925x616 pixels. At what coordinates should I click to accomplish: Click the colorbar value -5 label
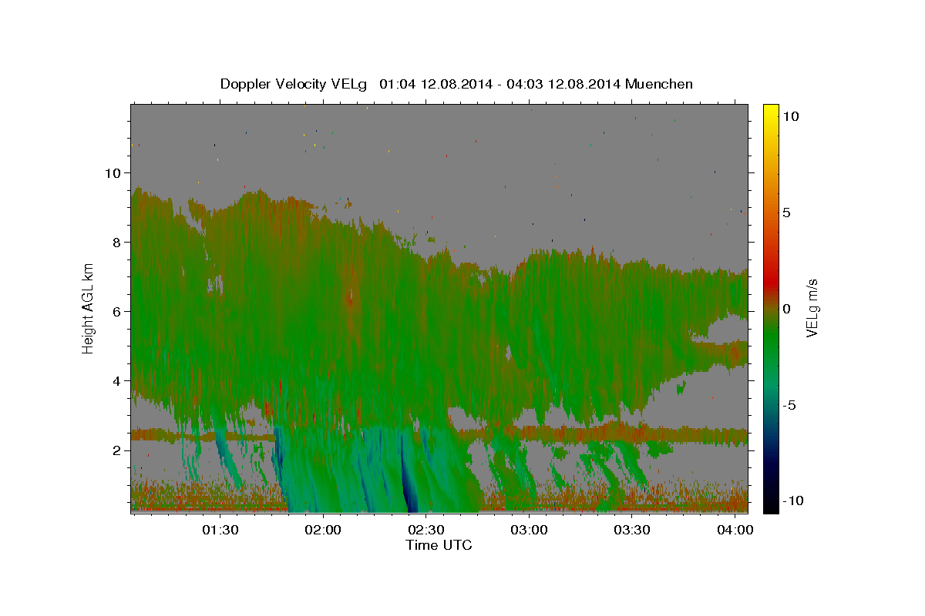789,405
